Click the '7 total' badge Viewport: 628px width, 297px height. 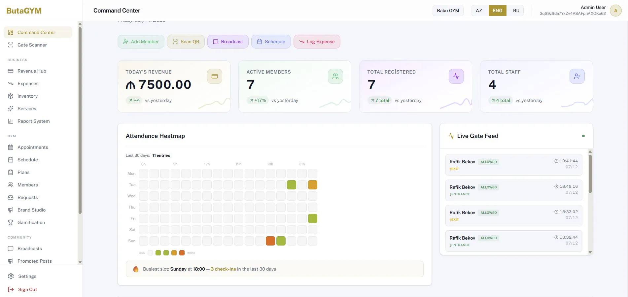point(380,100)
